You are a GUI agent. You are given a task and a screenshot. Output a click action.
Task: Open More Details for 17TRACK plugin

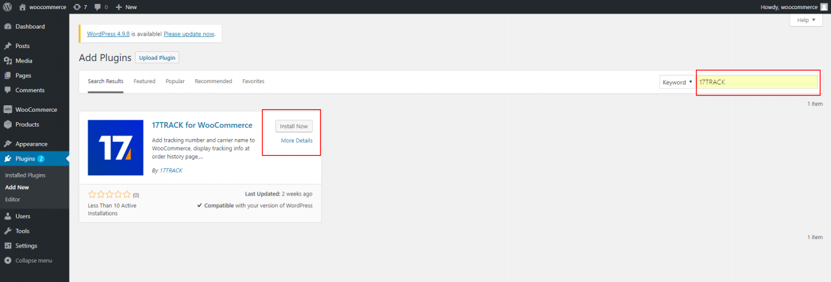[x=297, y=140]
